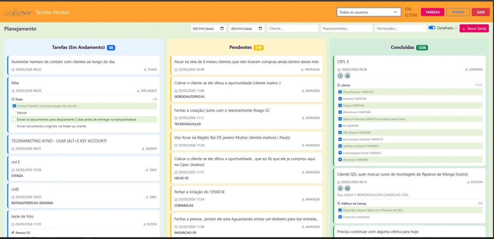Image resolution: width=494 pixels, height=239 pixels.
Task: Open the HELIO-SC pending task
Action: point(246,168)
